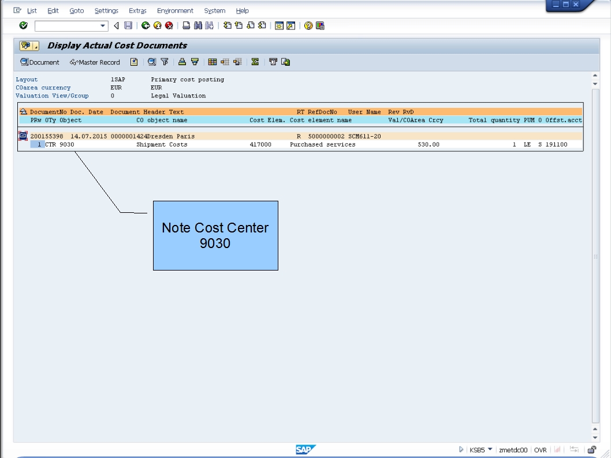Click the Print icon in the standard toolbar
Viewport: 611px width, 458px height.
click(187, 26)
